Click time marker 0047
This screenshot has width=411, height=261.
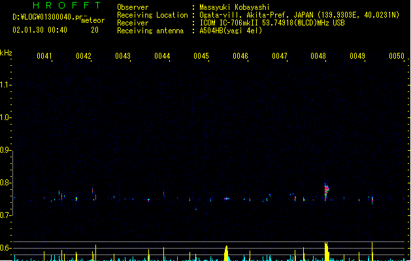point(280,56)
